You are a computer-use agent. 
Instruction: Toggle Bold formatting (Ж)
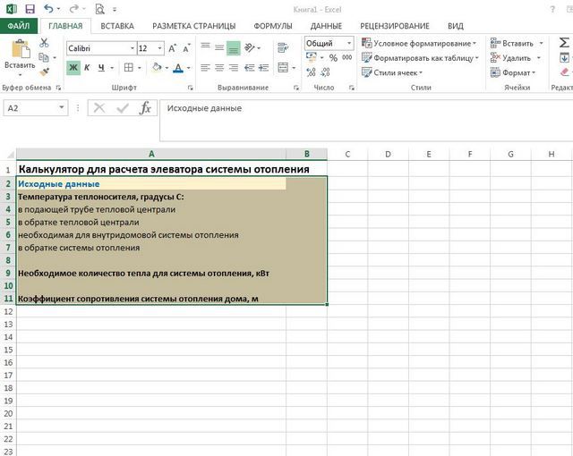pyautogui.click(x=73, y=67)
